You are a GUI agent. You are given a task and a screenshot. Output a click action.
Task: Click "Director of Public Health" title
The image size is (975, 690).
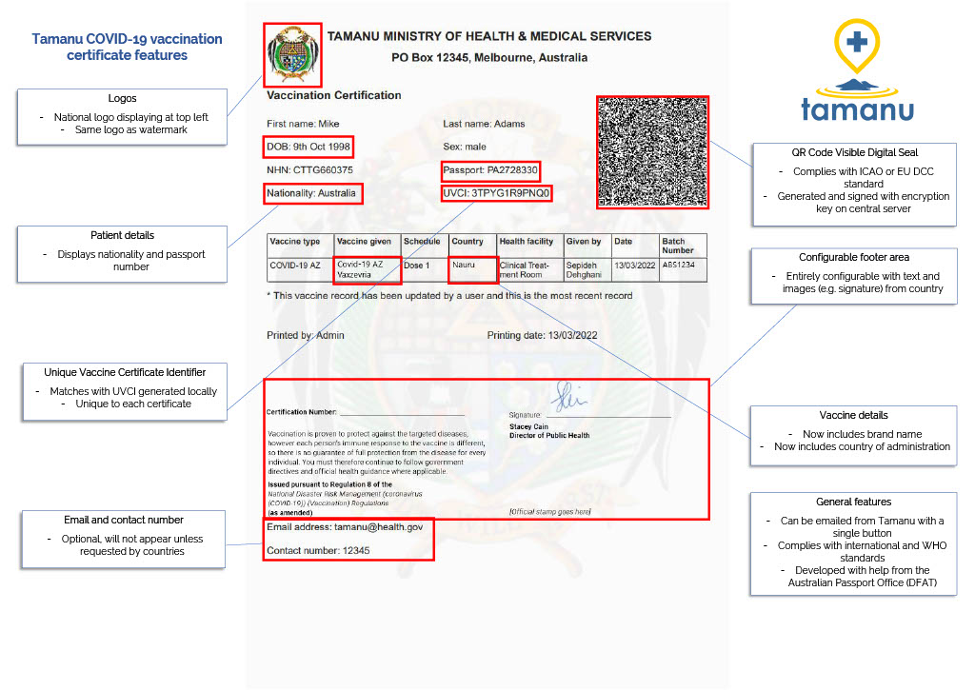[549, 435]
